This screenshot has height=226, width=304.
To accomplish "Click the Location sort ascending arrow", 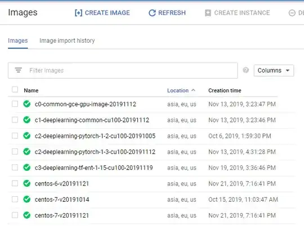I will 193,91.
